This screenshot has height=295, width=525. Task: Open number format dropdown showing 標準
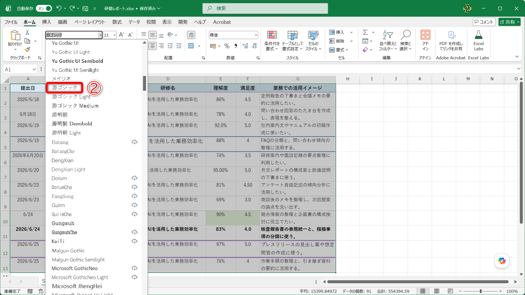coord(256,35)
